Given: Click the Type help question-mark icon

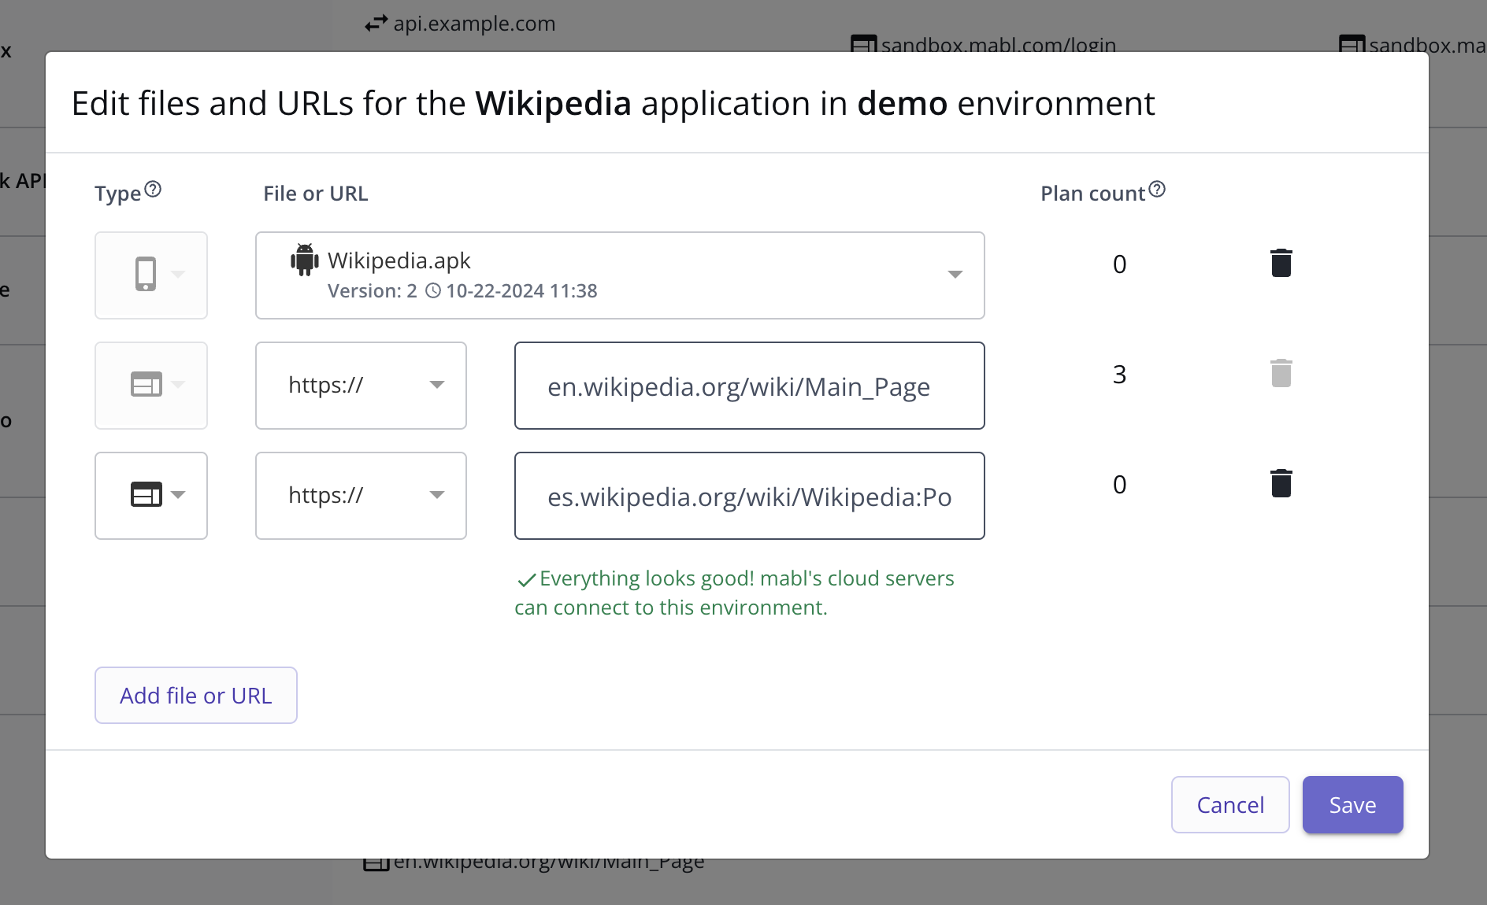Looking at the screenshot, I should point(153,189).
